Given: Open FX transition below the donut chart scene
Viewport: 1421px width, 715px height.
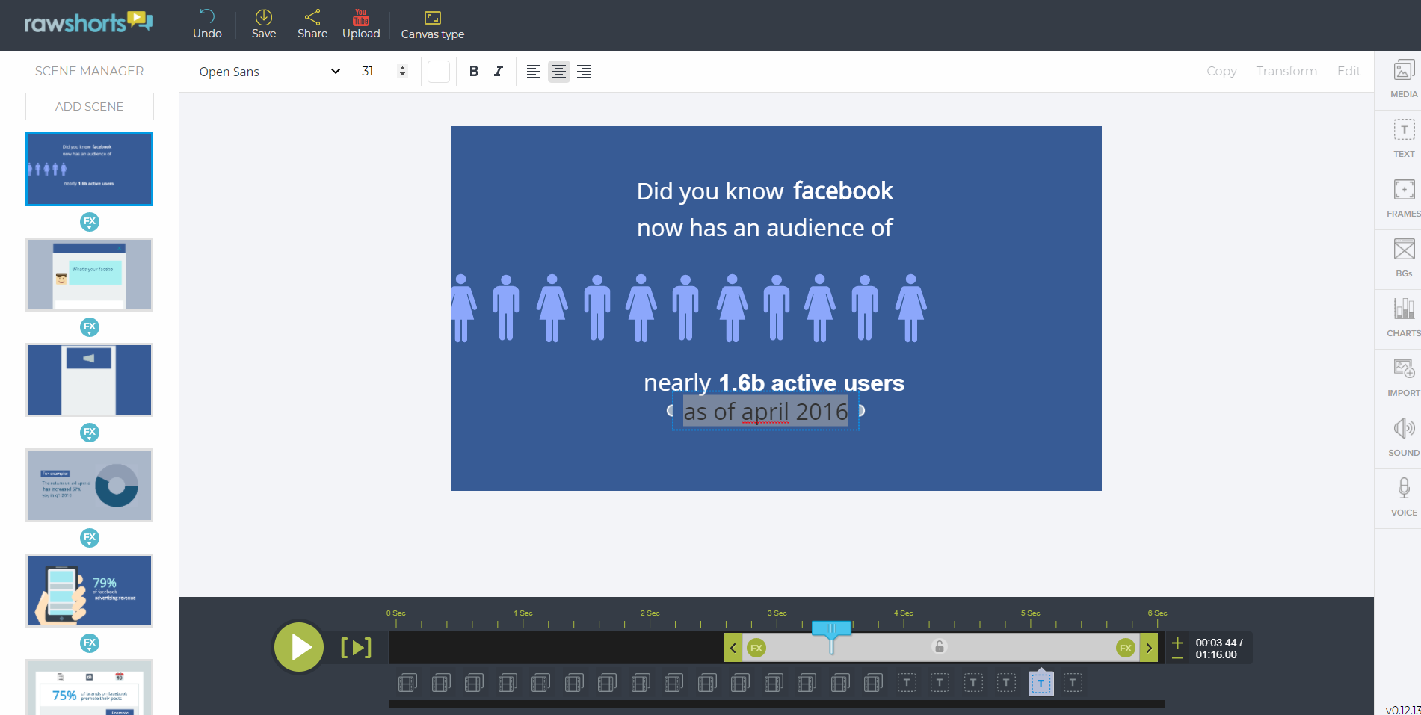Looking at the screenshot, I should point(90,538).
